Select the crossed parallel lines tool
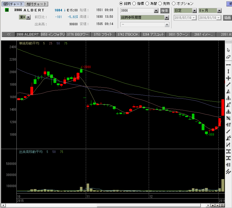The height and width of the screenshot is (208, 232). (228, 118)
